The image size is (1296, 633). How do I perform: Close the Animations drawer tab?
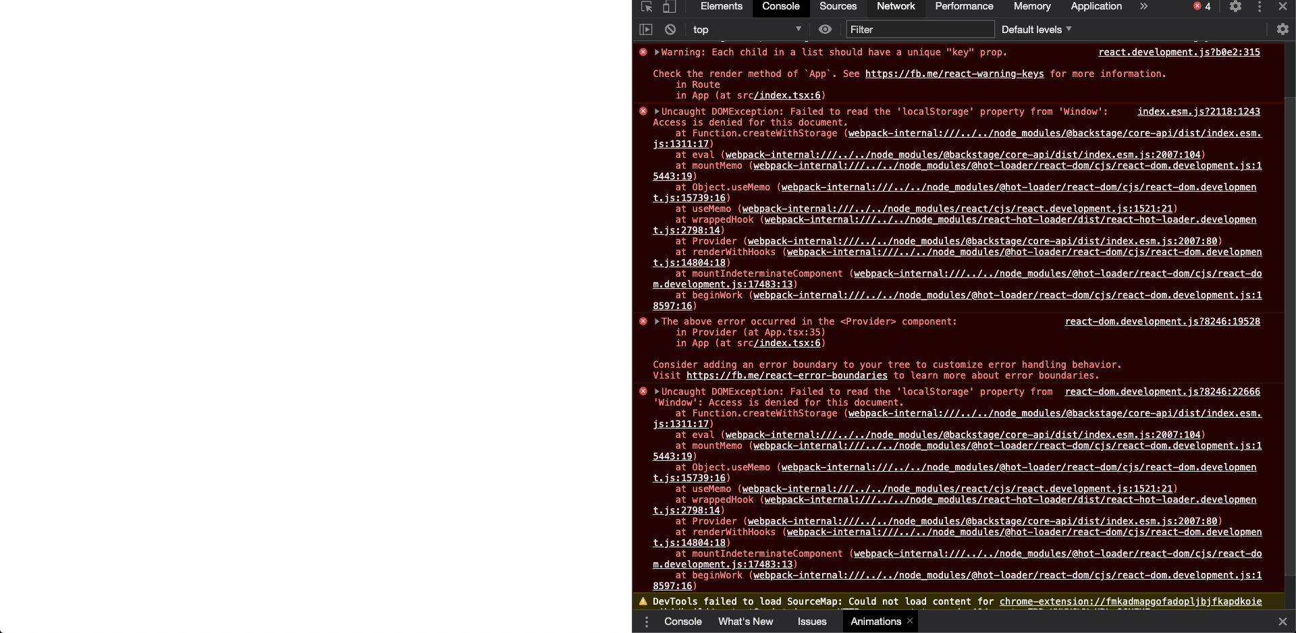click(910, 621)
